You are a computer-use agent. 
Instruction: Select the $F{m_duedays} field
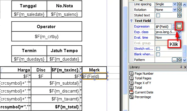29,59
